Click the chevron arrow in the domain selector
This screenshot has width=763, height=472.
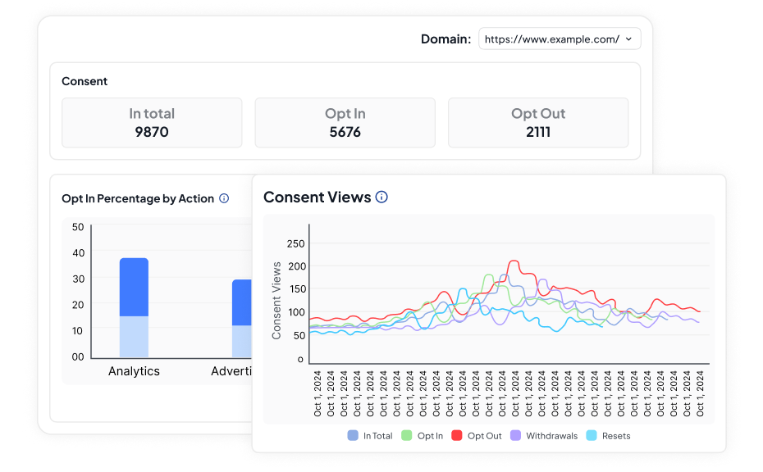tap(628, 39)
